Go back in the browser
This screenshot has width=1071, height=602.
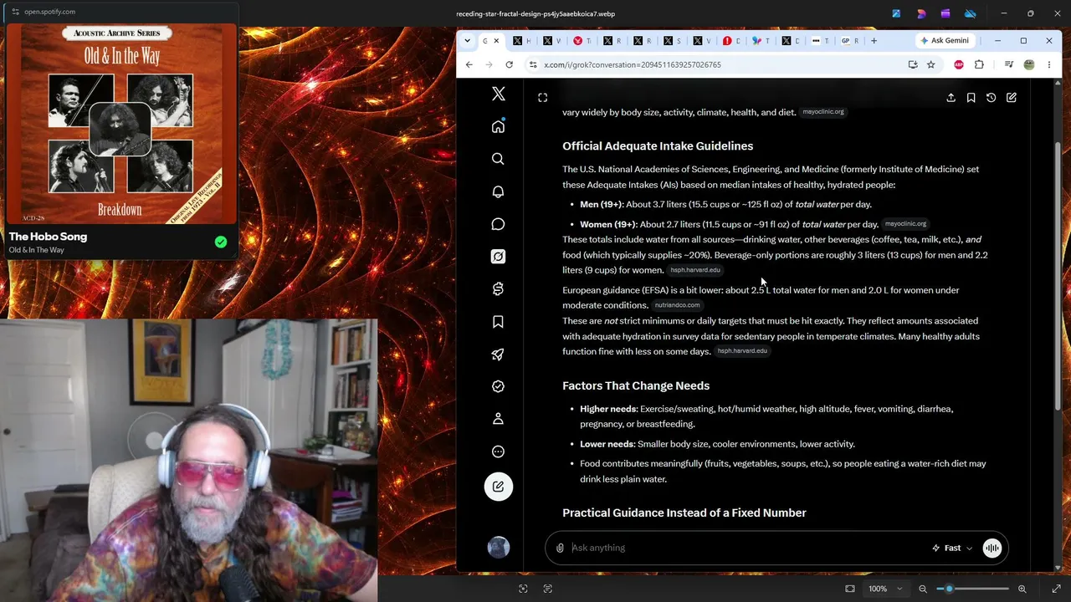click(x=469, y=64)
